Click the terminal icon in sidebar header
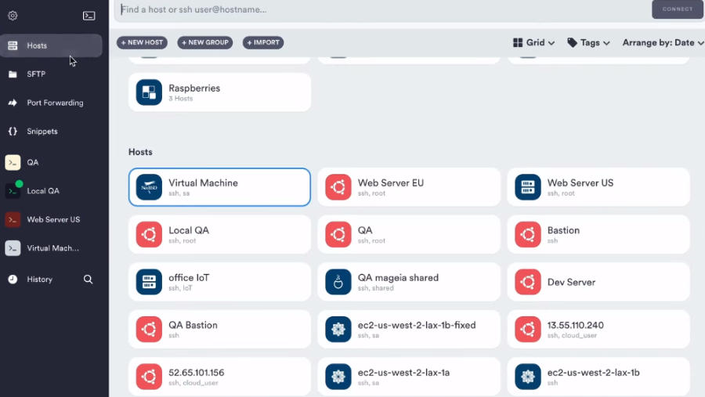This screenshot has width=705, height=397. (x=89, y=16)
